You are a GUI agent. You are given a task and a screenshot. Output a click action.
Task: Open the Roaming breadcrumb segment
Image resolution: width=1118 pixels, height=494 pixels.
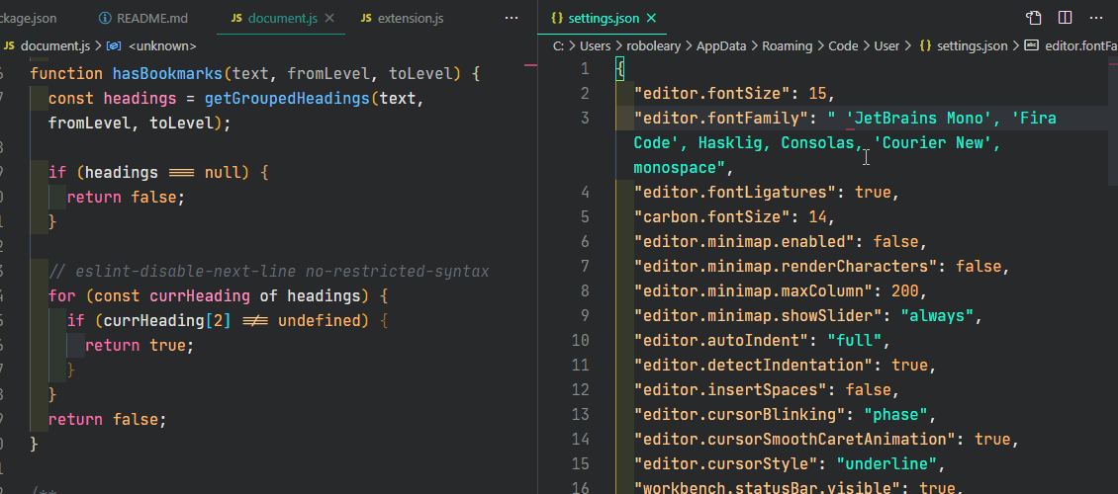788,45
